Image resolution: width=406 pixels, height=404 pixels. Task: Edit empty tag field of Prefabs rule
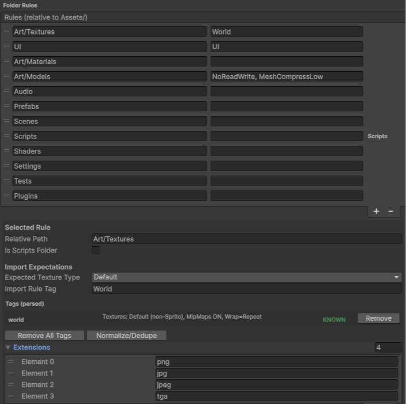[x=287, y=106]
